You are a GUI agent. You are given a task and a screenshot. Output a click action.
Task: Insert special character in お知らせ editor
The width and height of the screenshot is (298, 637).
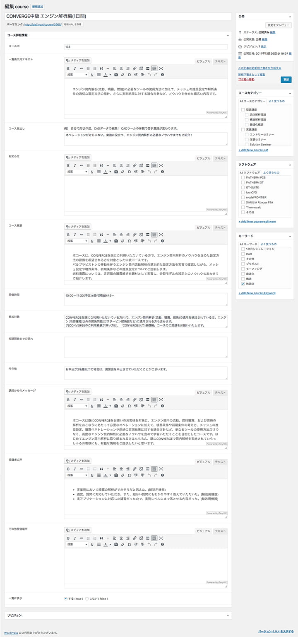point(129,172)
